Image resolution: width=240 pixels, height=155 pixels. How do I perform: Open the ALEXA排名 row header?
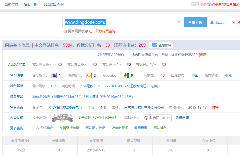click(17, 65)
